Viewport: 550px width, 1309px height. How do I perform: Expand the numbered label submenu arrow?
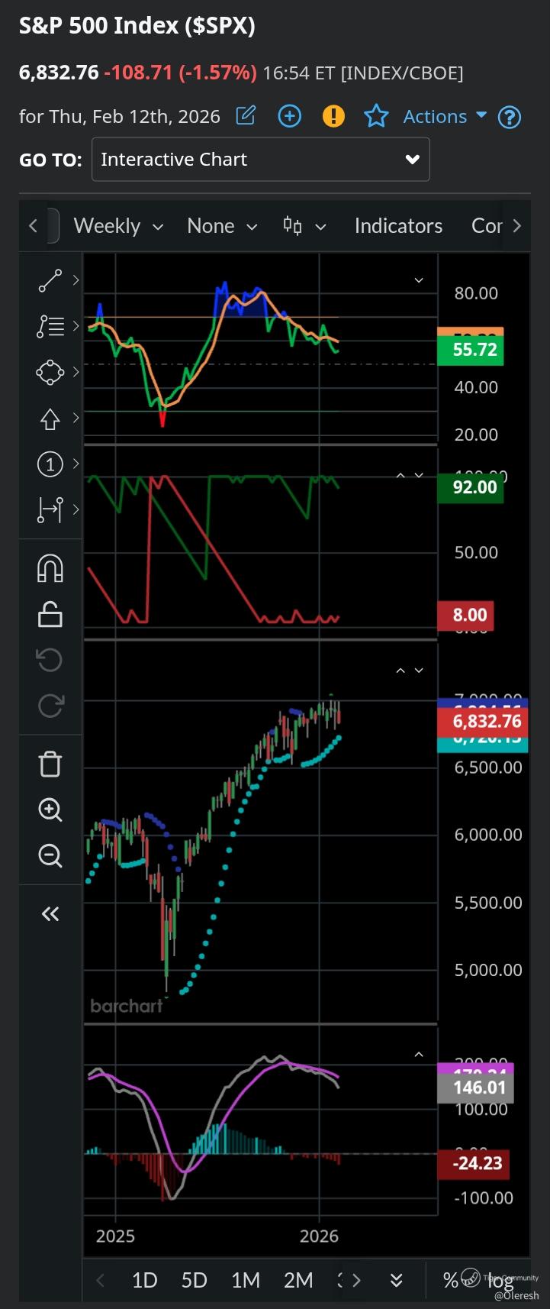(76, 463)
